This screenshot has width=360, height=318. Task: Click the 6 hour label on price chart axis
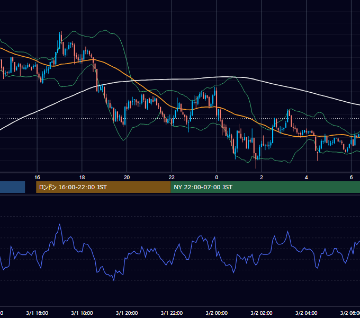351,178
